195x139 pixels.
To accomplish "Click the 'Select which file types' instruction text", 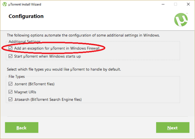I will point(64,69).
